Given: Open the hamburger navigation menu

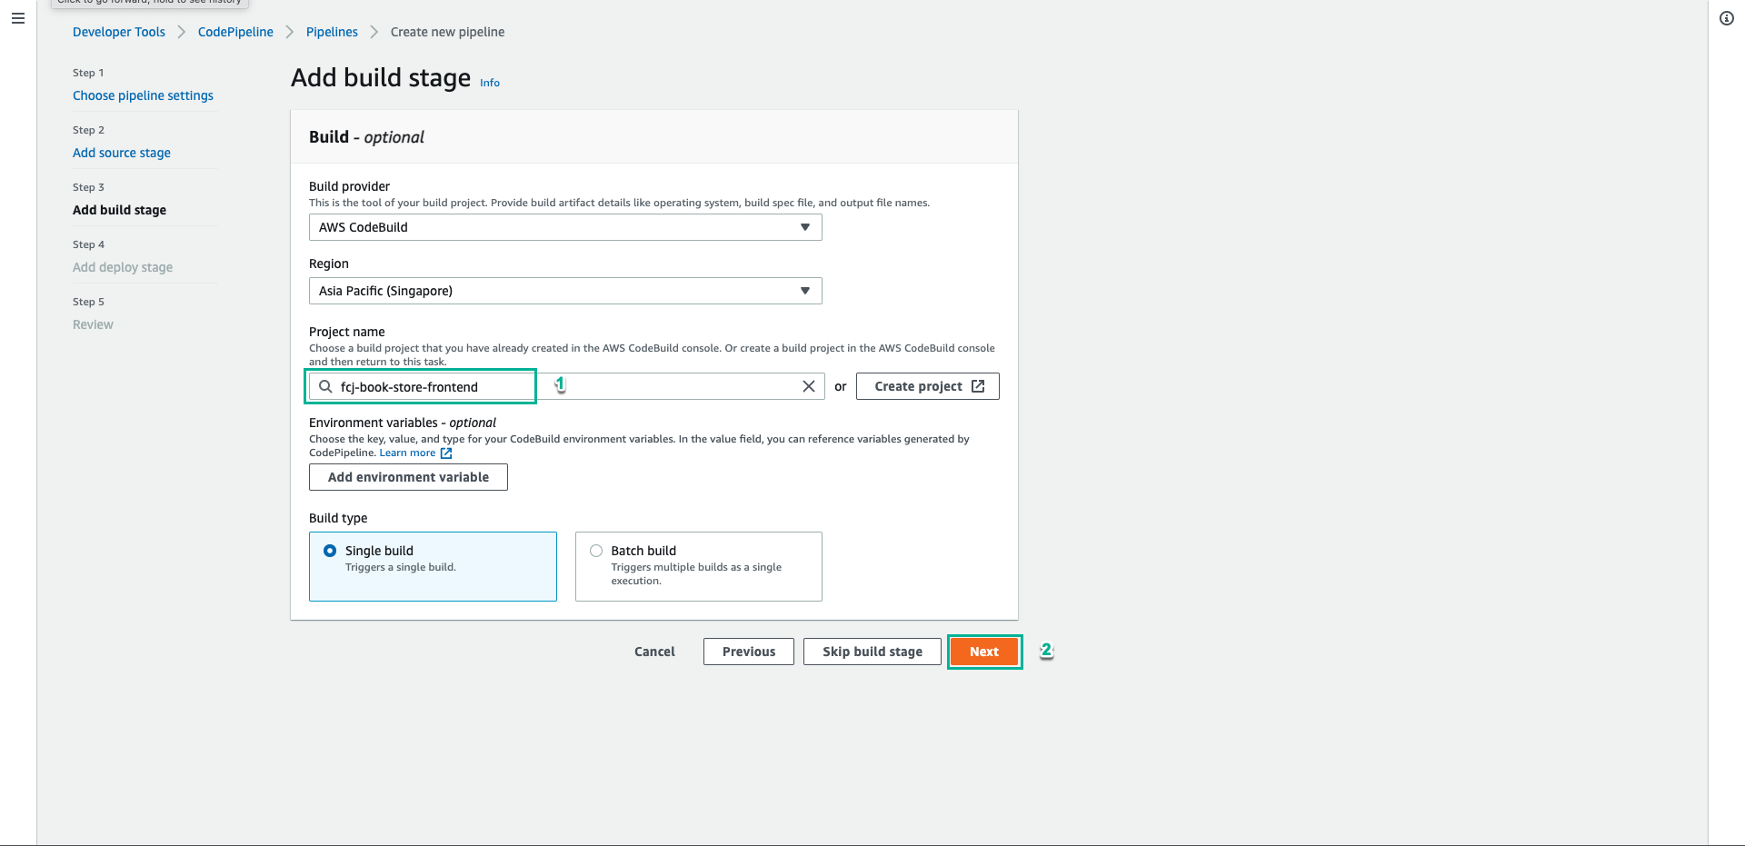Looking at the screenshot, I should pyautogui.click(x=18, y=18).
